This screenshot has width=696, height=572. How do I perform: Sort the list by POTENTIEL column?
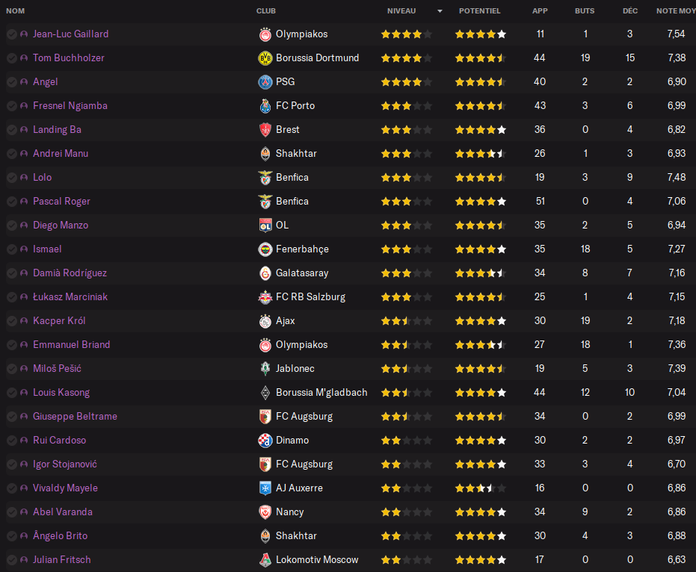point(479,11)
